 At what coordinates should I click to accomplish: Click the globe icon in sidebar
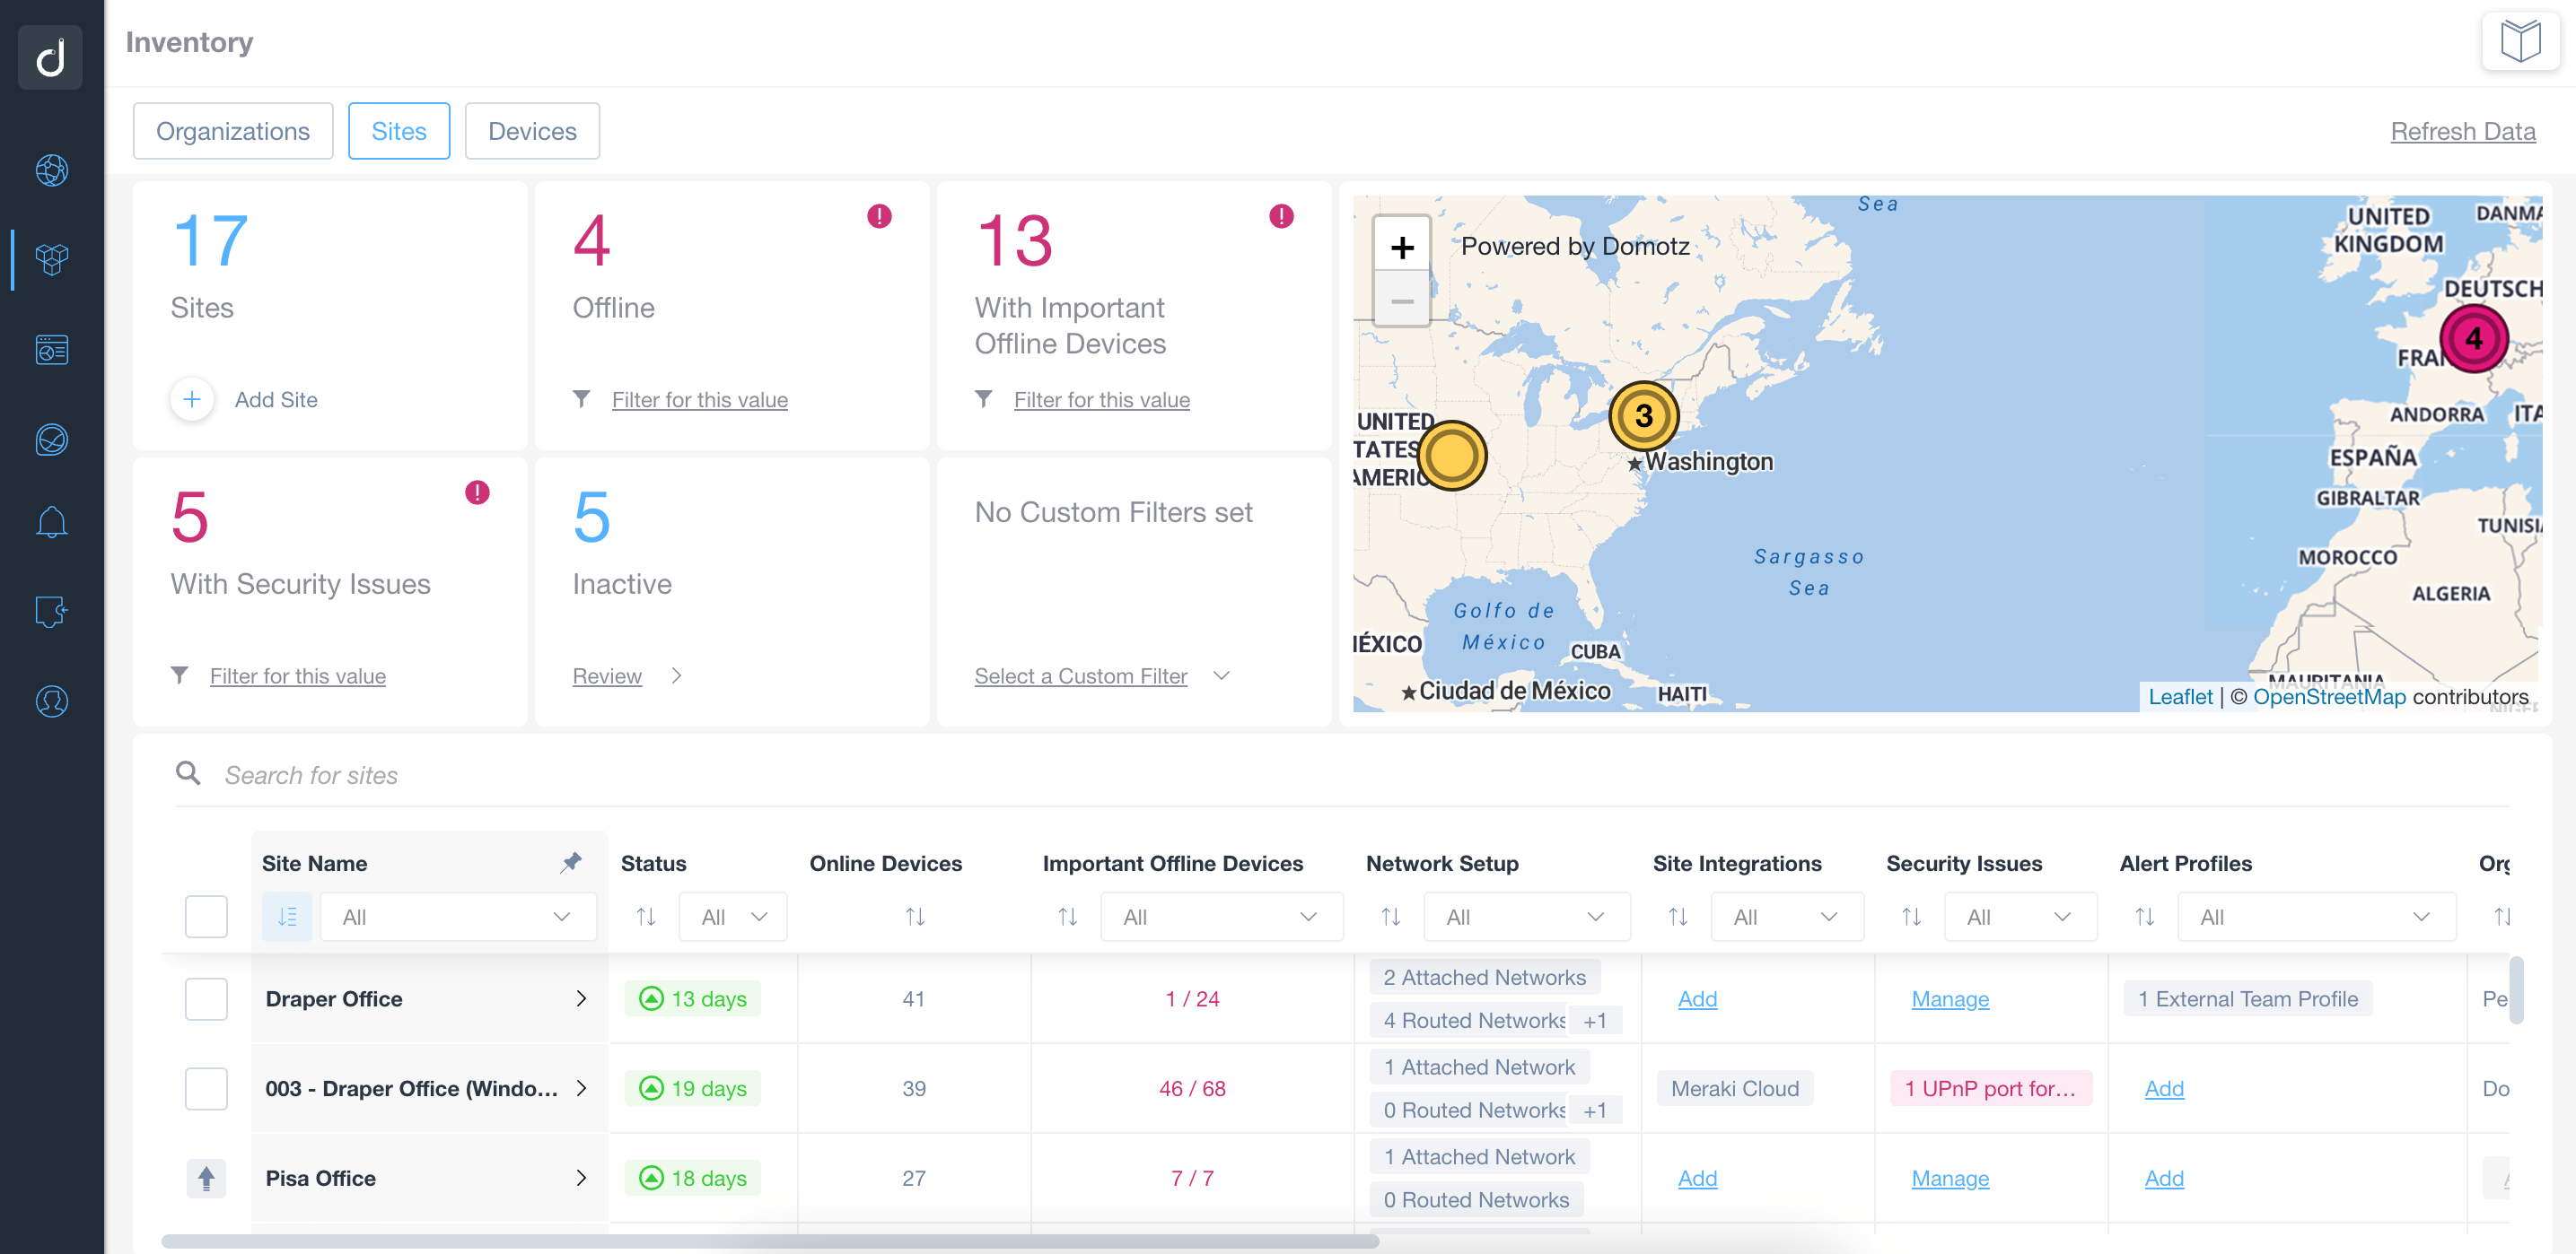pos(51,170)
